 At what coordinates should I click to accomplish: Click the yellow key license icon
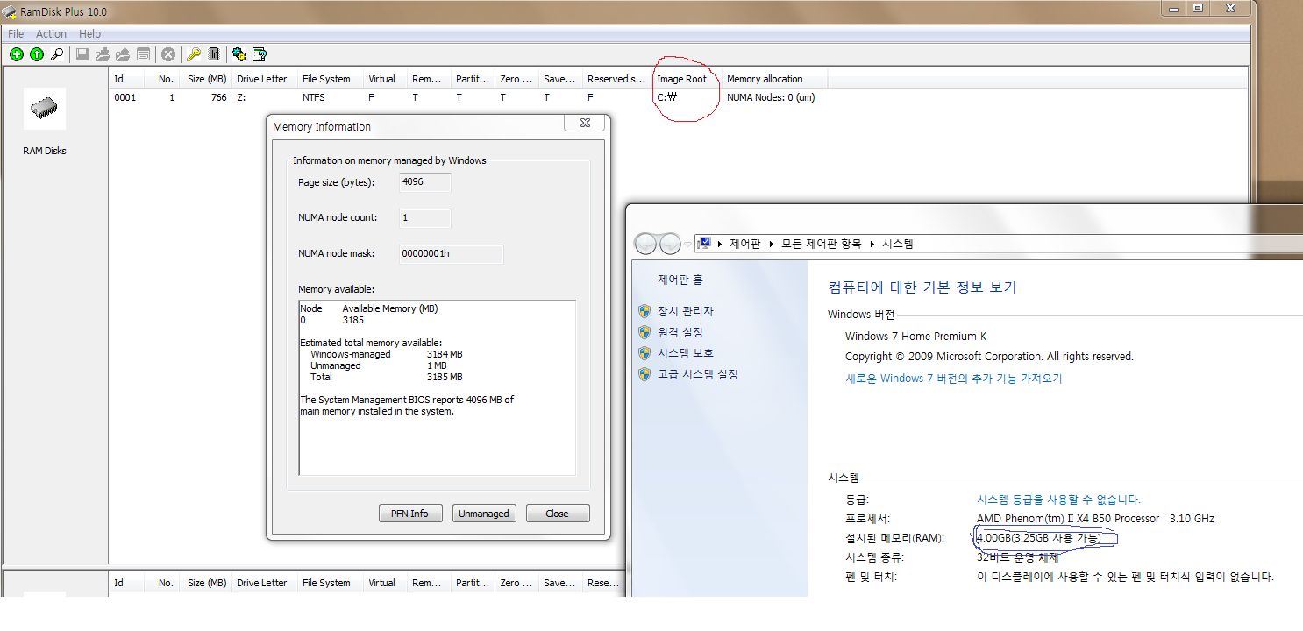[x=194, y=54]
